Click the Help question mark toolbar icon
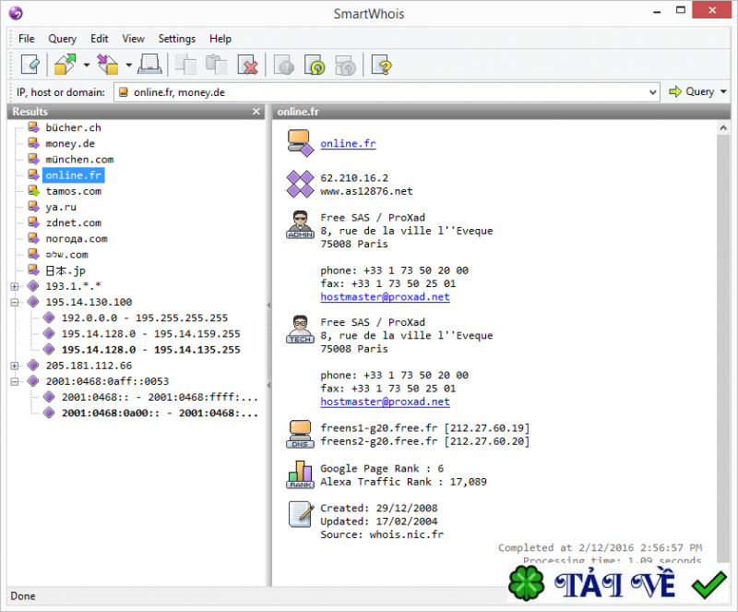 381,65
